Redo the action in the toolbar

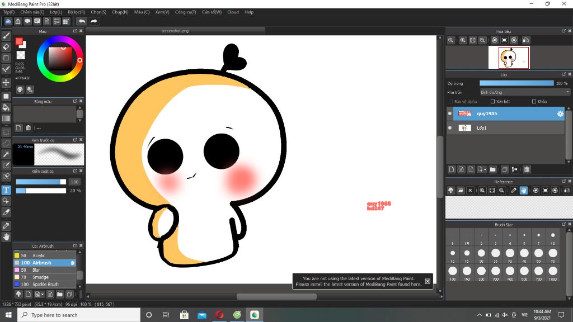94,21
